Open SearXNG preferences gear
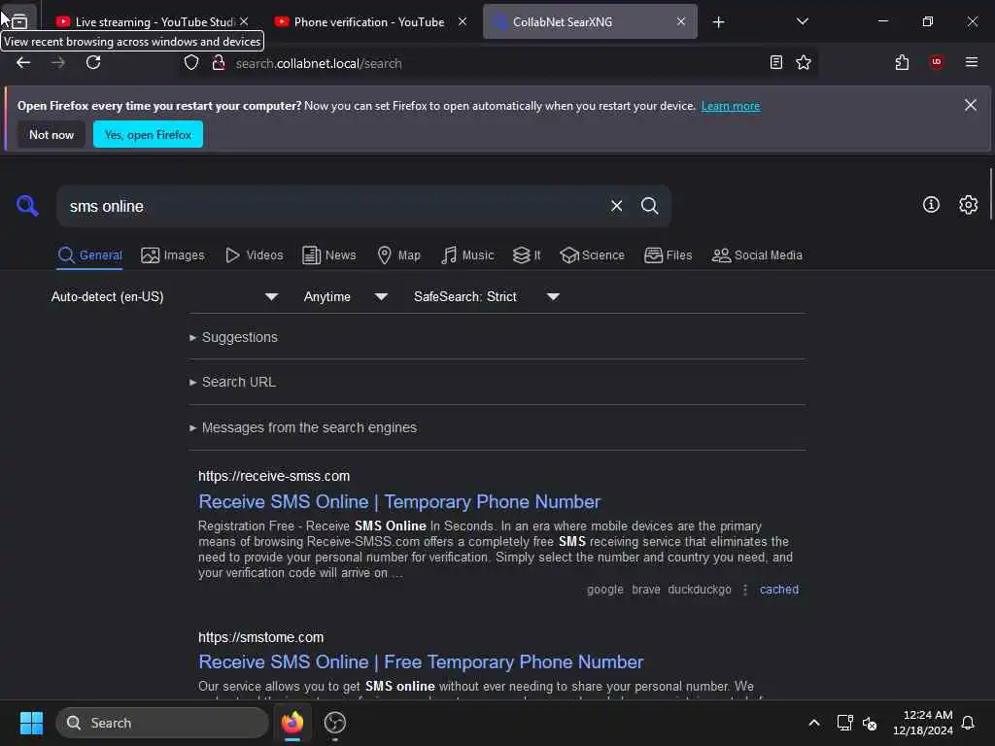Screen dimensions: 995x746 coord(969,204)
